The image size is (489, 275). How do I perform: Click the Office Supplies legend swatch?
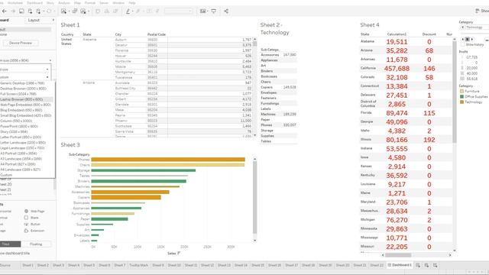[462, 97]
